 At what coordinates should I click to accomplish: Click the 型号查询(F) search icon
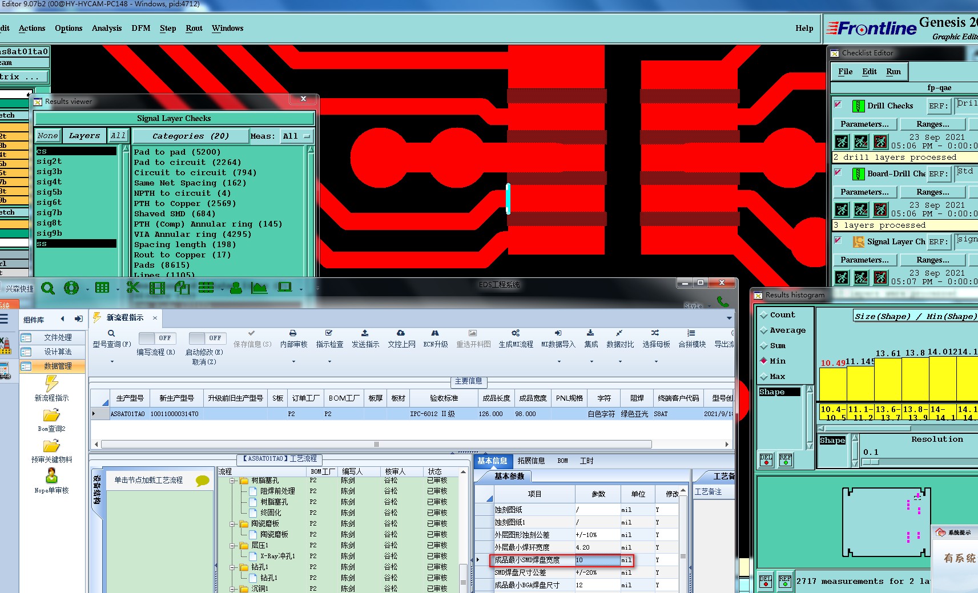pos(111,333)
